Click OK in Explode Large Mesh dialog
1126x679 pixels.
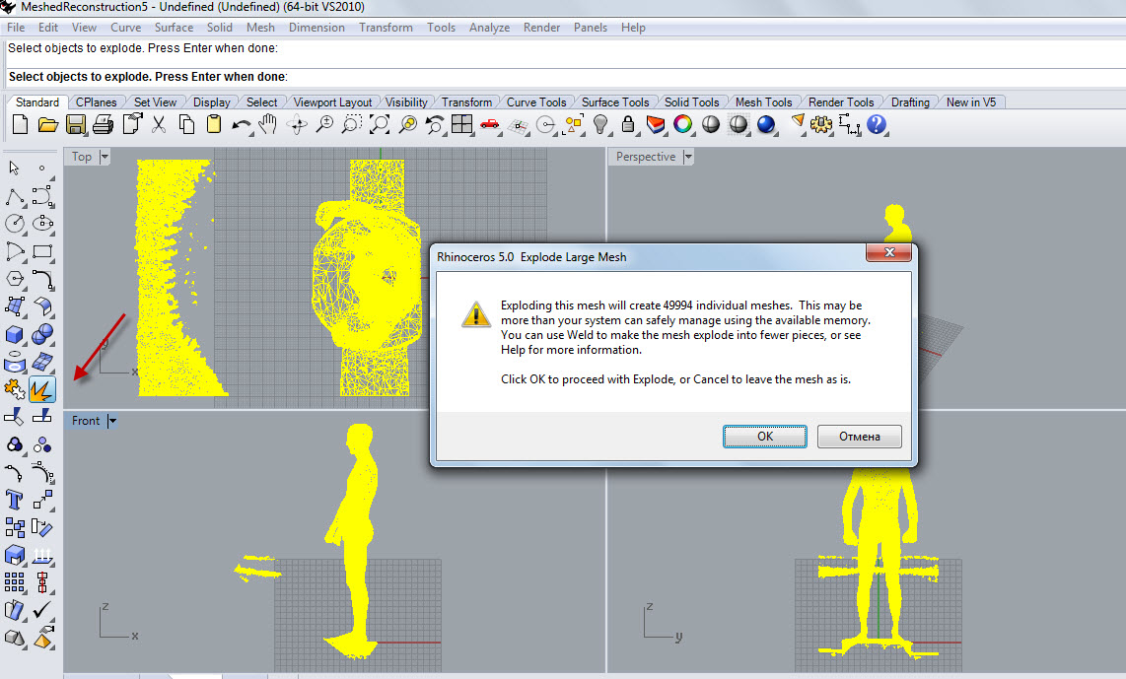765,437
